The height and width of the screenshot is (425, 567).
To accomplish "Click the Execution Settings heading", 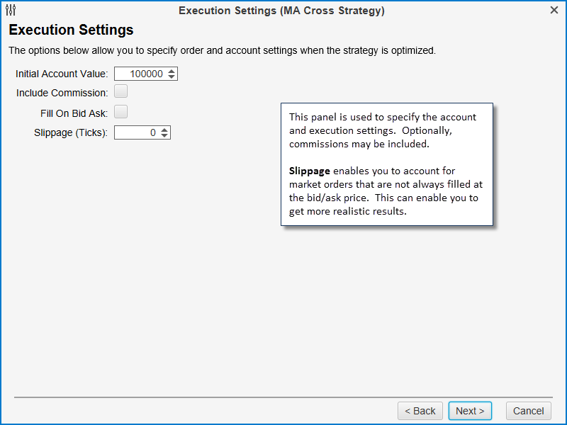I will 71,30.
